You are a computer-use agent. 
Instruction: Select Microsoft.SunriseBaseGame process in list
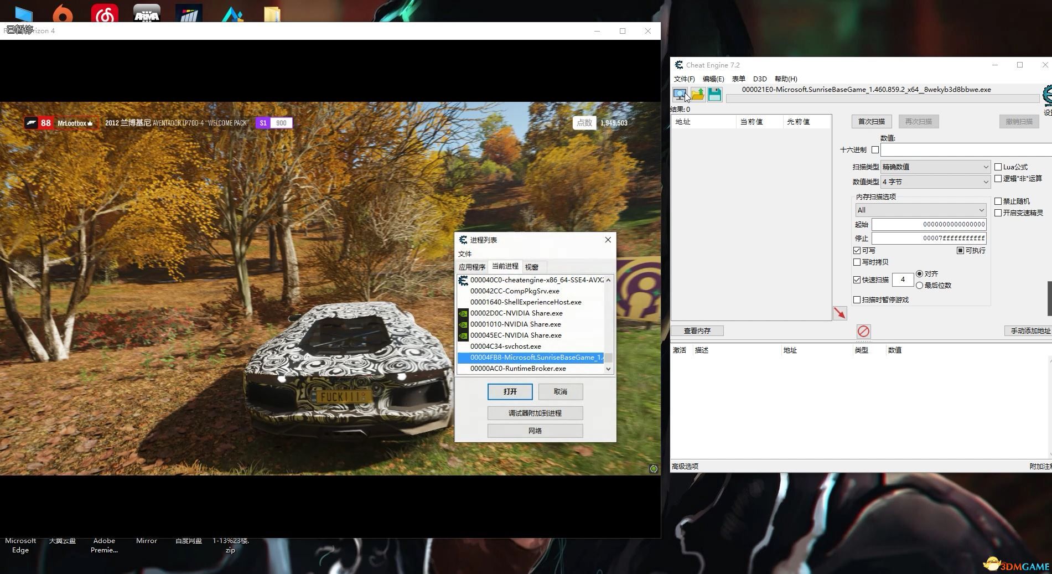pyautogui.click(x=531, y=358)
